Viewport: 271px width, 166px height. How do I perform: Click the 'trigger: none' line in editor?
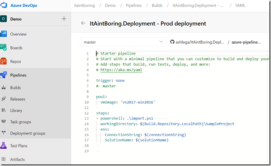click(110, 80)
